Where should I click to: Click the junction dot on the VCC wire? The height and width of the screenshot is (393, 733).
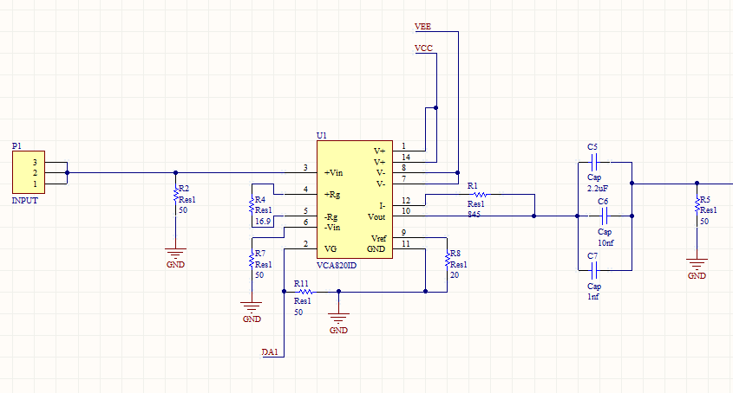(x=436, y=108)
